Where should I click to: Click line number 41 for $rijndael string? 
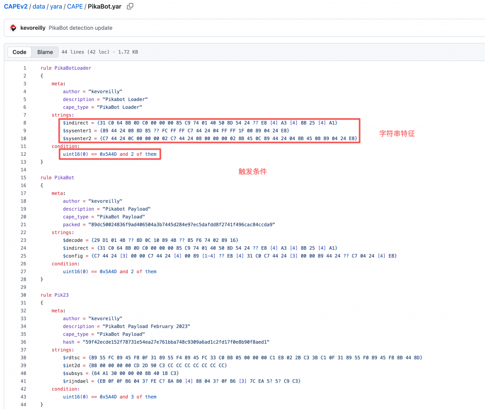coord(24,381)
